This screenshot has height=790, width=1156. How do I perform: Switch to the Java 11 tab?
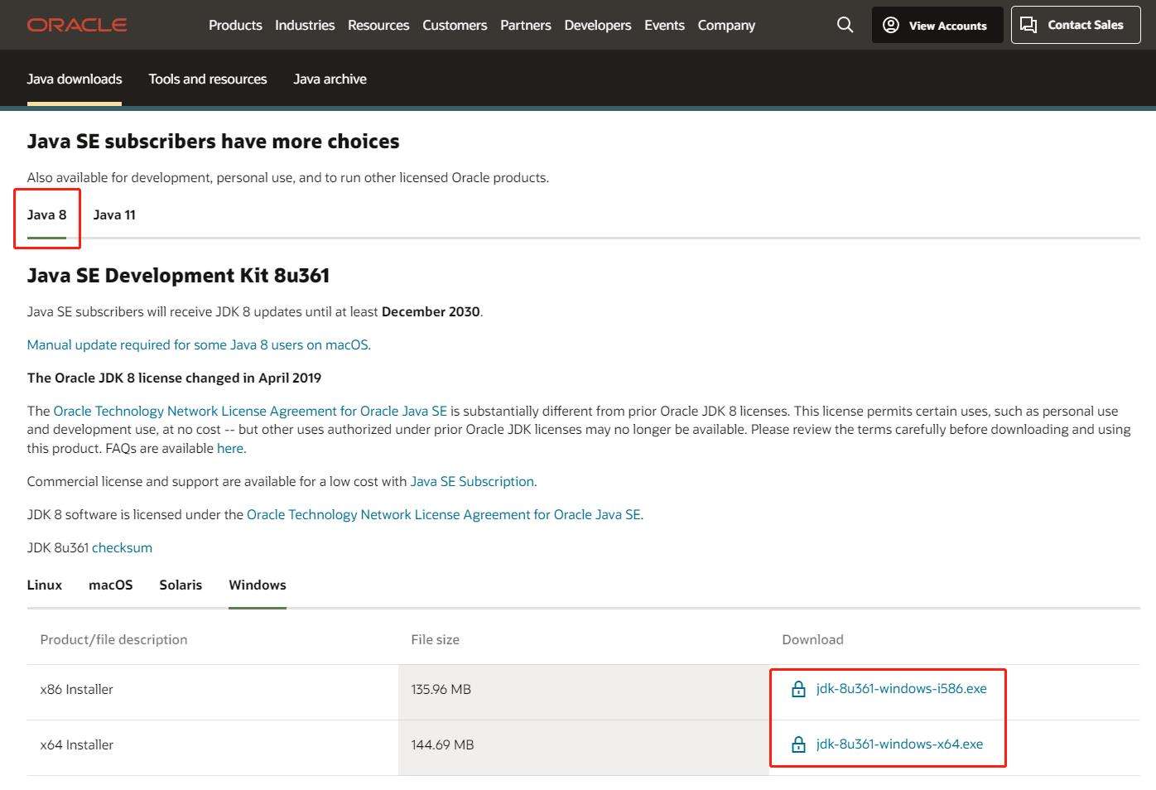click(114, 214)
